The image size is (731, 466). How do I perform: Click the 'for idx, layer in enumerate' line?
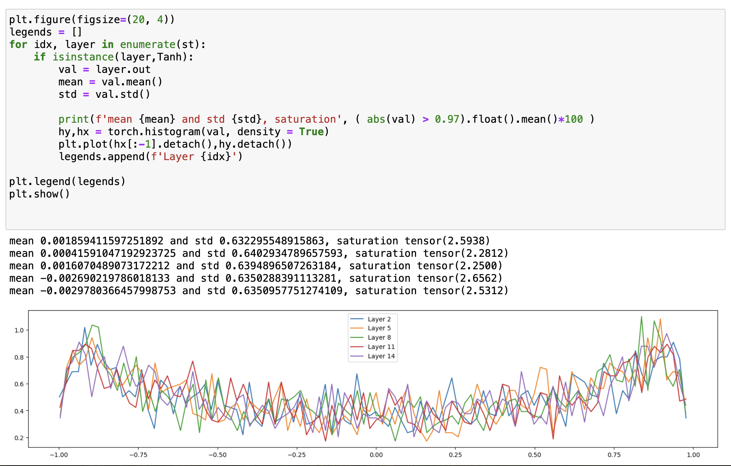tap(107, 44)
